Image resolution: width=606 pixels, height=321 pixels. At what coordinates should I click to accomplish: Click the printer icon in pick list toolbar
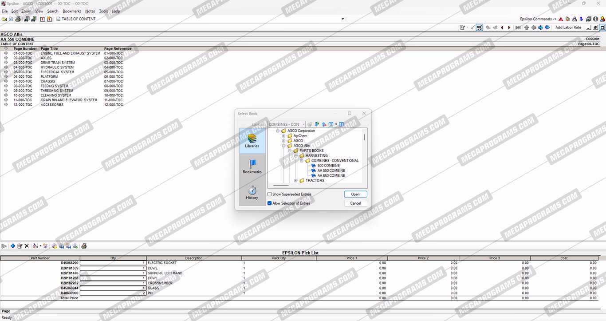(x=84, y=246)
